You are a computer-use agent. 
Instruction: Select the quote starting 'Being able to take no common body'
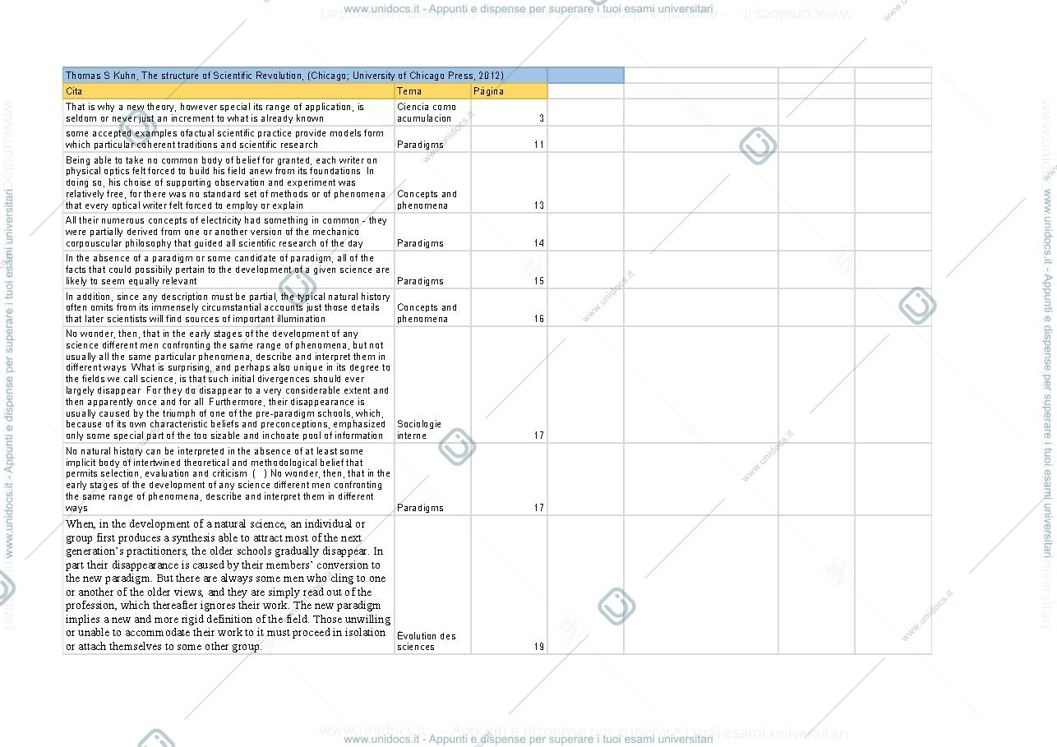click(228, 182)
